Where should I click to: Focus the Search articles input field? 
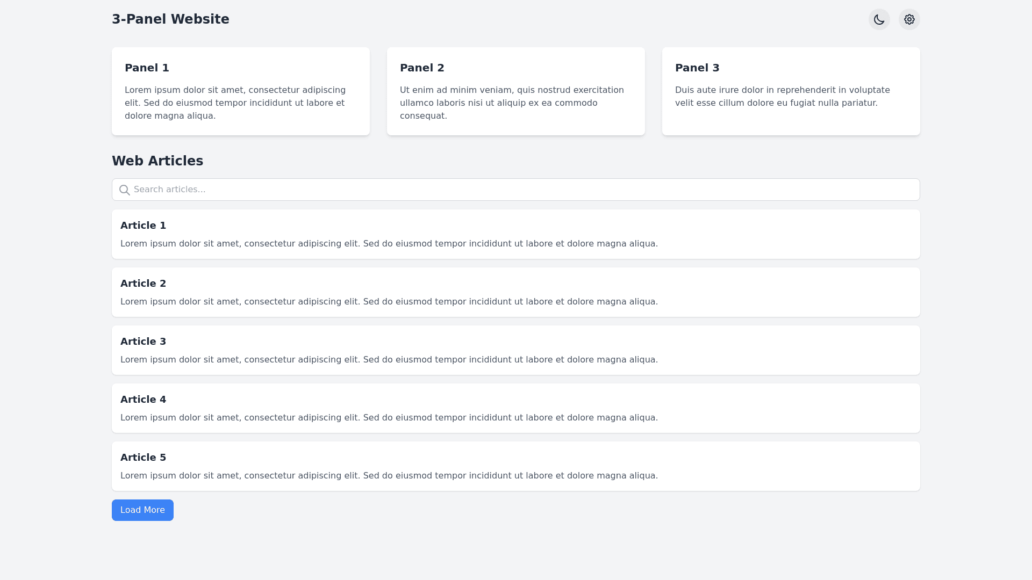click(516, 190)
